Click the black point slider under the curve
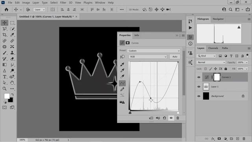This screenshot has height=142, width=252. (x=130, y=112)
